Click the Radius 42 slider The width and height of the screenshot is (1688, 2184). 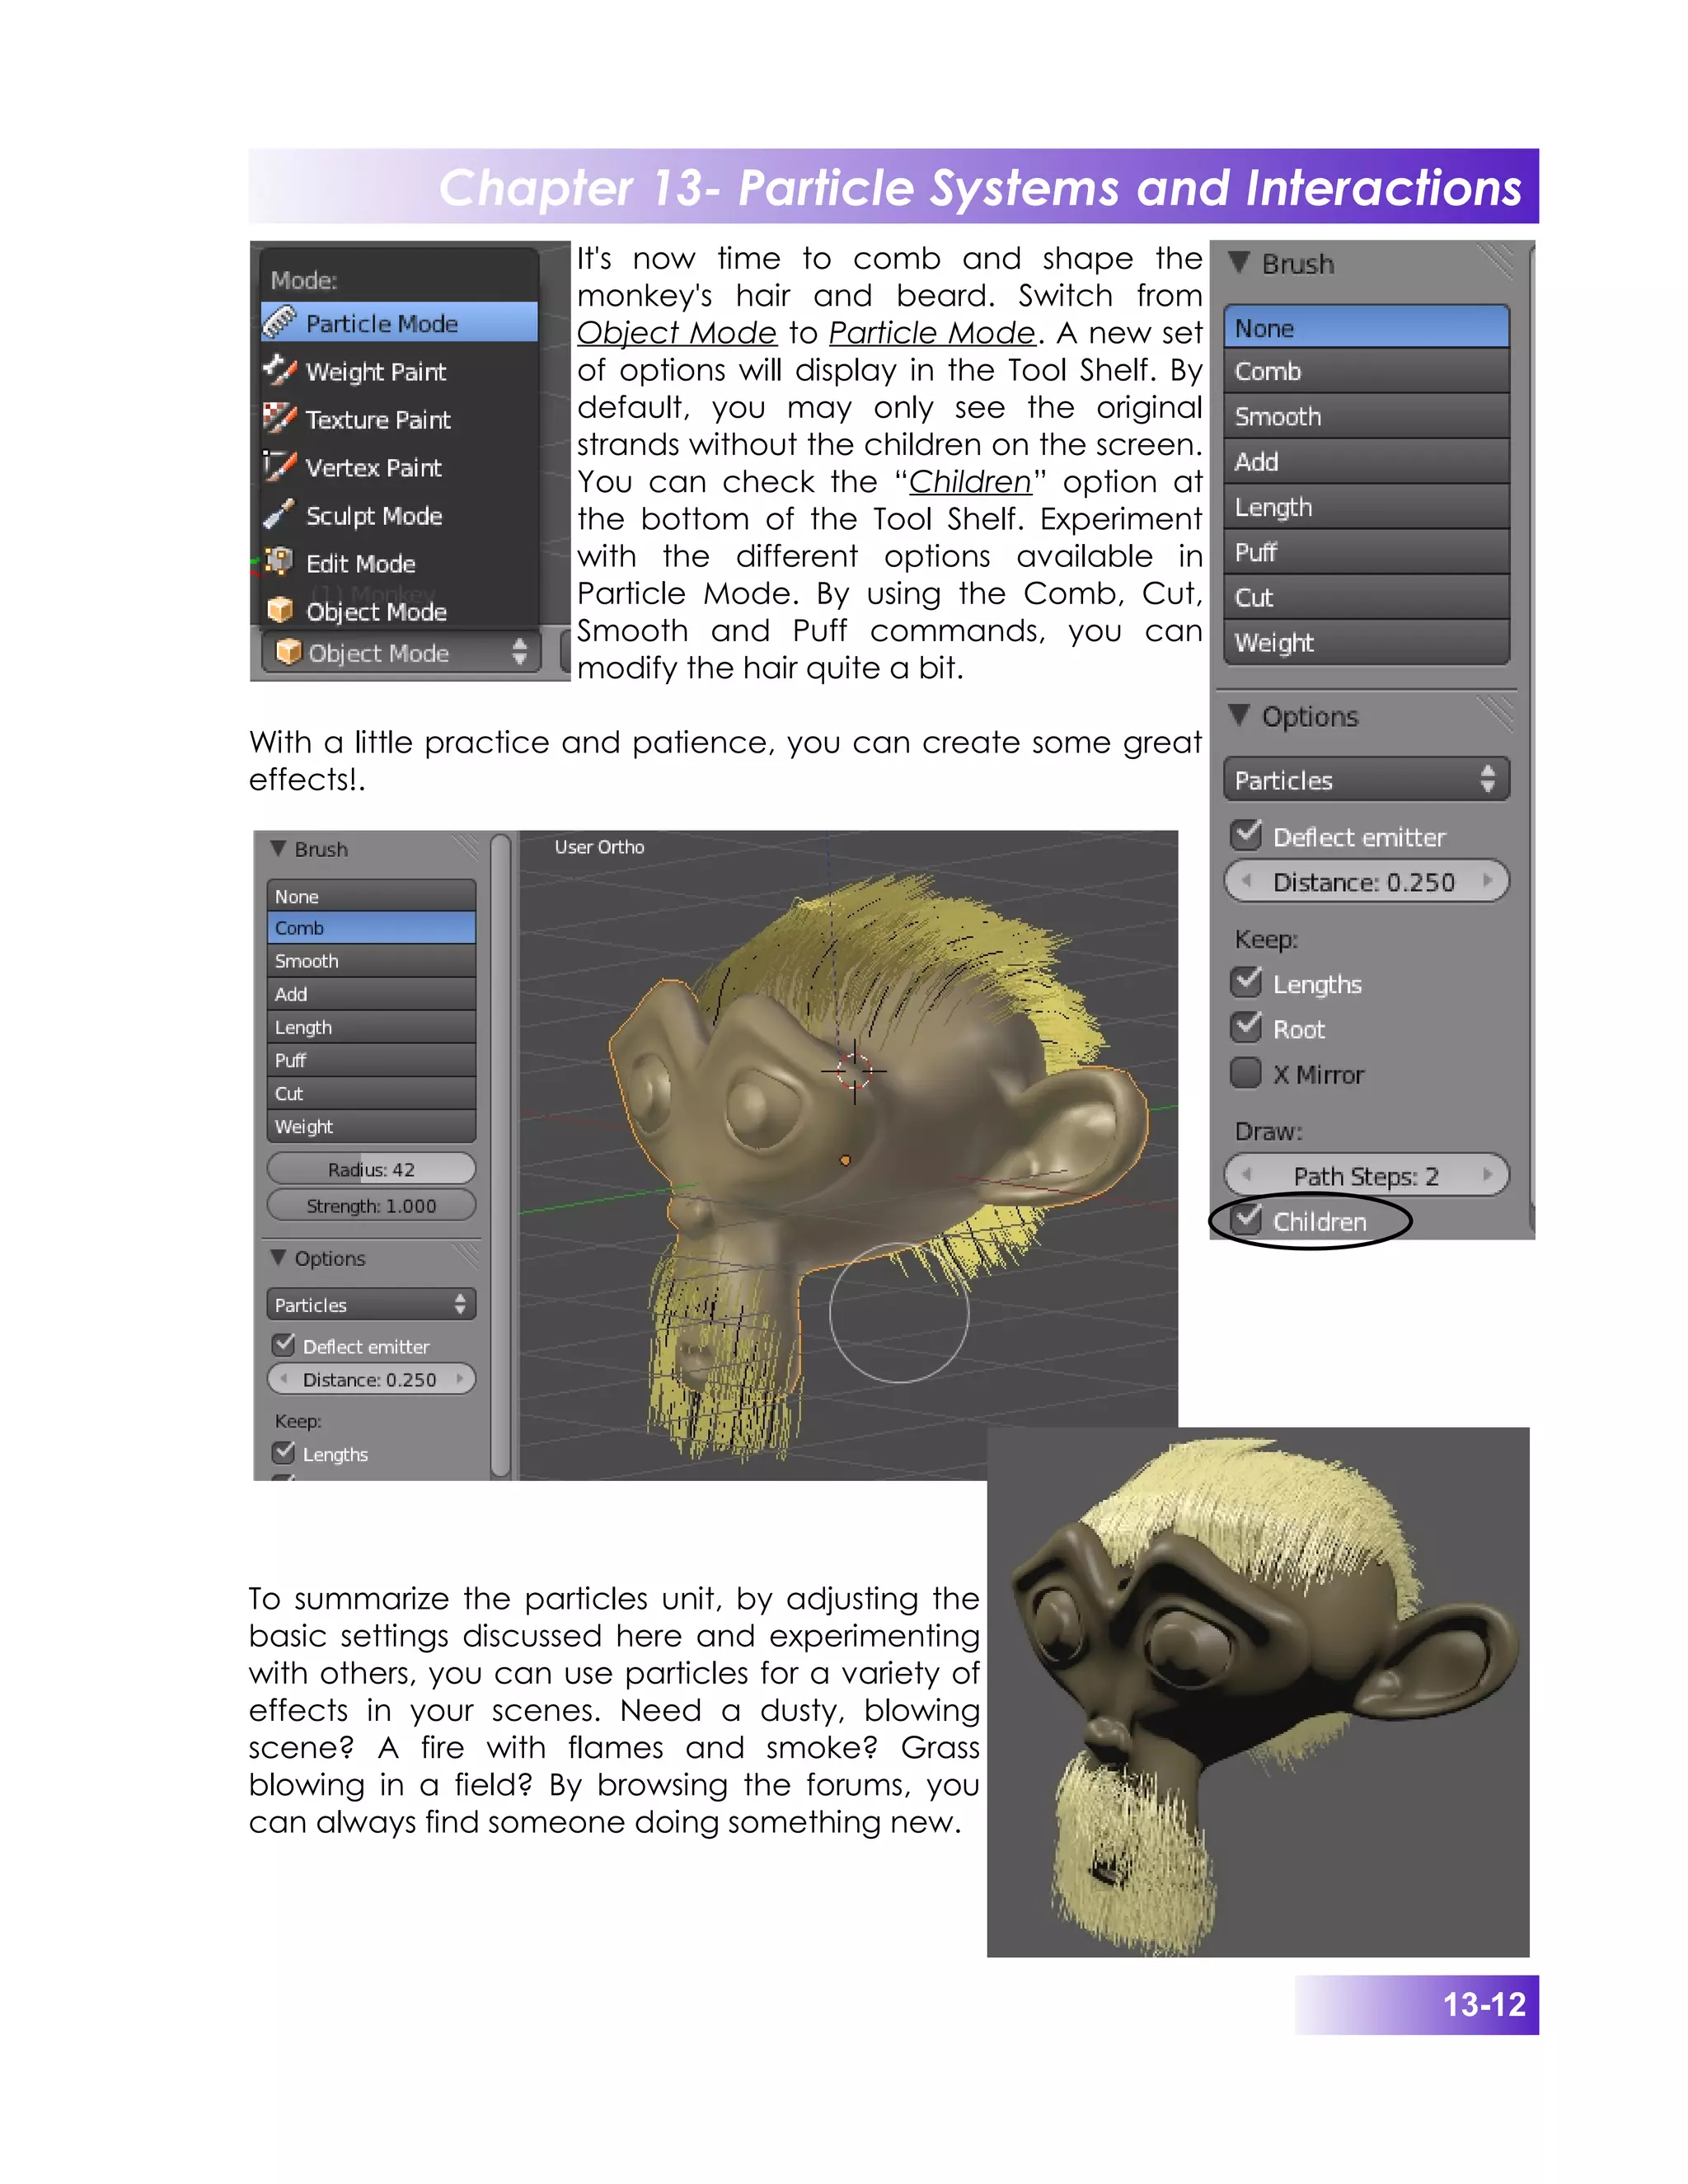click(x=371, y=1169)
